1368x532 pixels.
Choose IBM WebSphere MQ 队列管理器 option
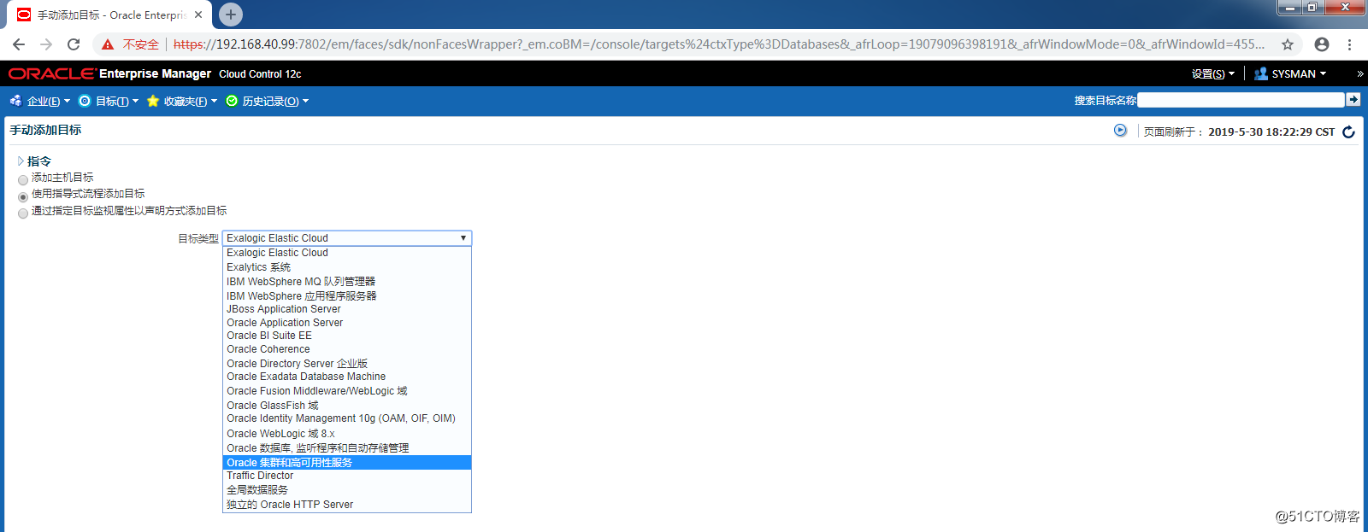(x=347, y=282)
